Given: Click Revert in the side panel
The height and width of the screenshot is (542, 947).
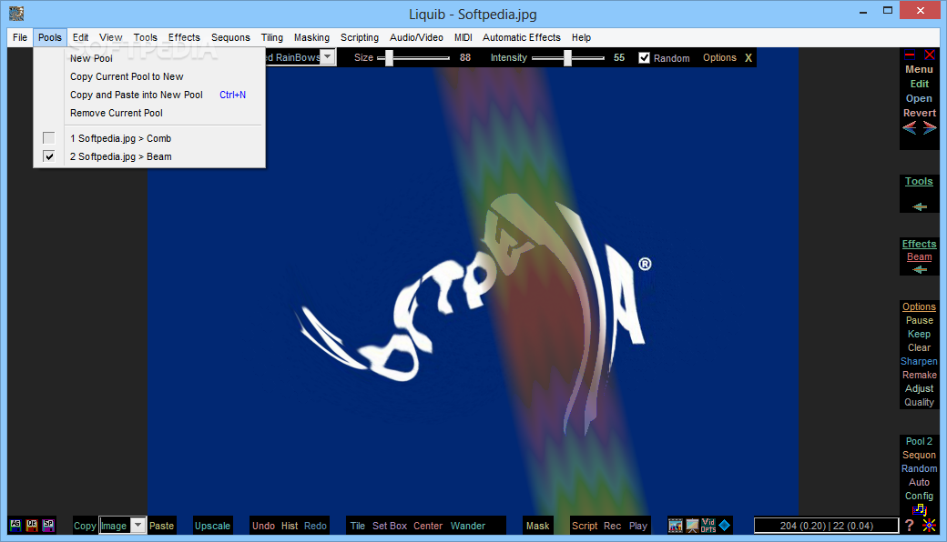Looking at the screenshot, I should click(x=919, y=113).
